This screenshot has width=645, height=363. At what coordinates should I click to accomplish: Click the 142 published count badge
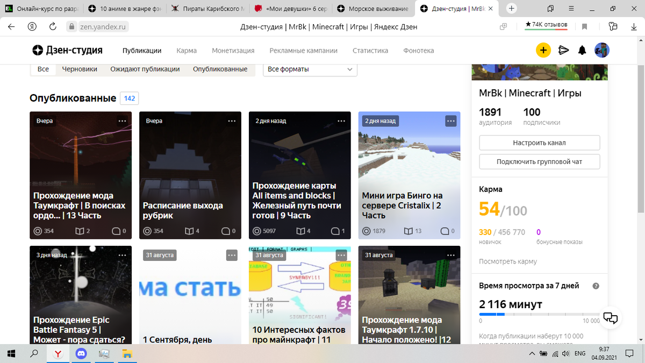click(130, 98)
